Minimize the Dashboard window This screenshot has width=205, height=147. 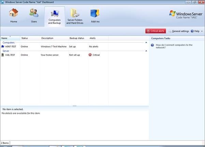click(x=188, y=2)
